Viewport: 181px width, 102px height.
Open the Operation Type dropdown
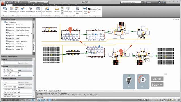tap(25, 70)
